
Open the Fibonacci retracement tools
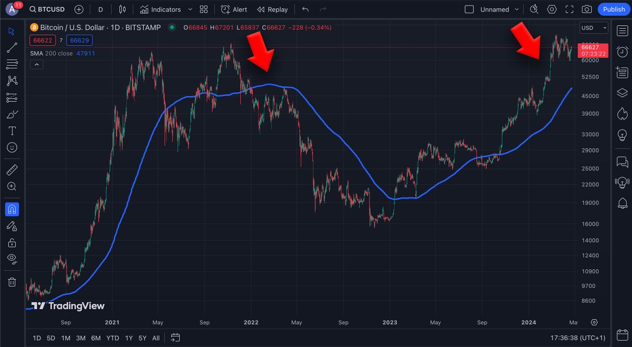(12, 64)
